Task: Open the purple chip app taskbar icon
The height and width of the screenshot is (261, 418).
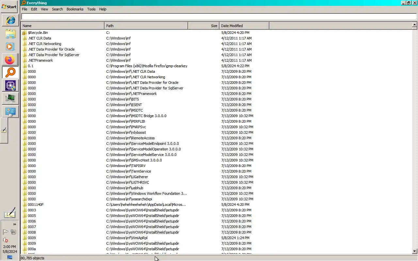Action: coord(10,85)
